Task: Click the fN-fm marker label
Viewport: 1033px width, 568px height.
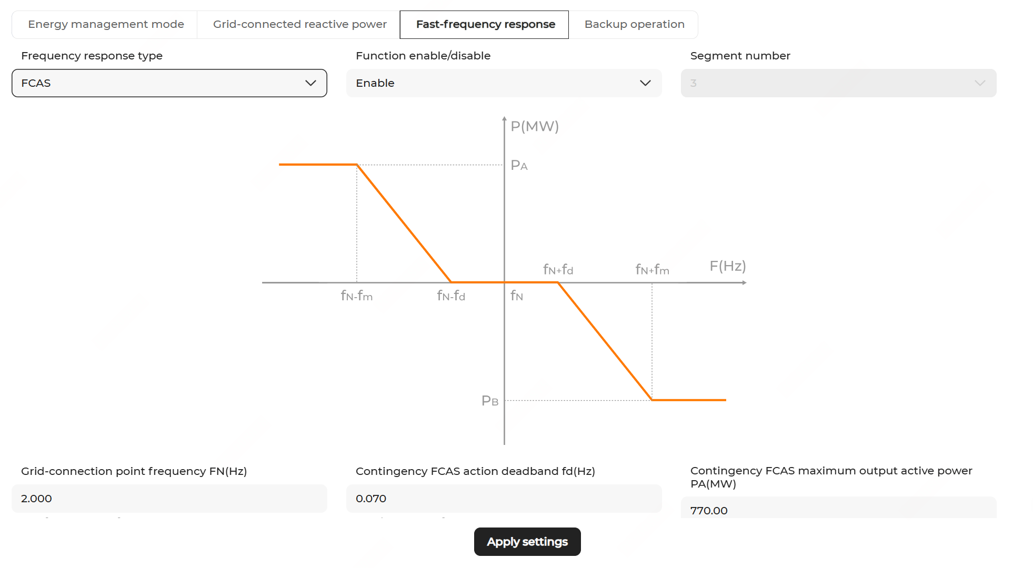Action: click(x=357, y=296)
